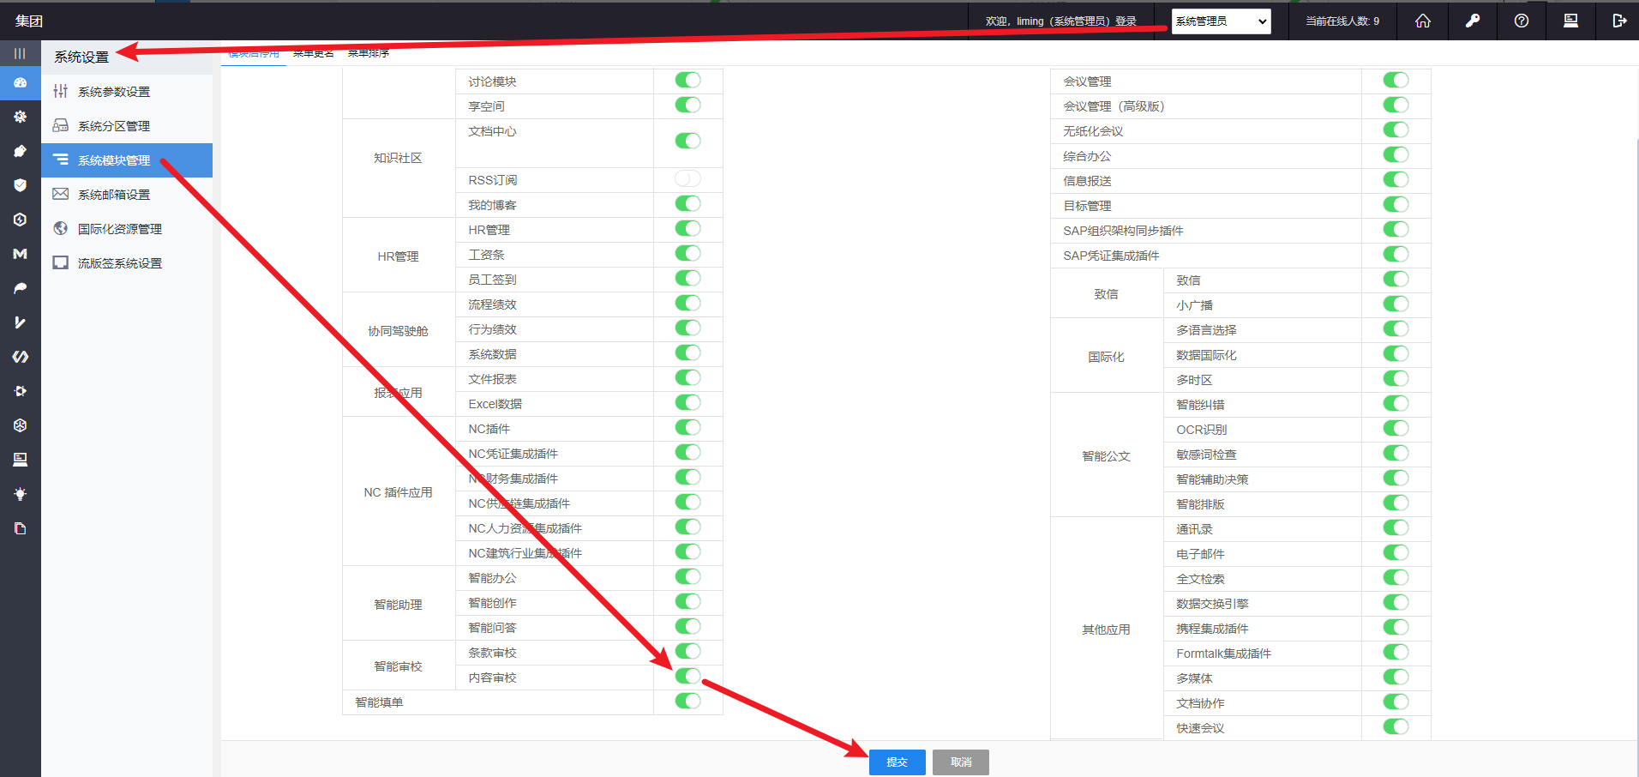Click the 系统设置 panel heading
The width and height of the screenshot is (1639, 777).
[x=81, y=57]
